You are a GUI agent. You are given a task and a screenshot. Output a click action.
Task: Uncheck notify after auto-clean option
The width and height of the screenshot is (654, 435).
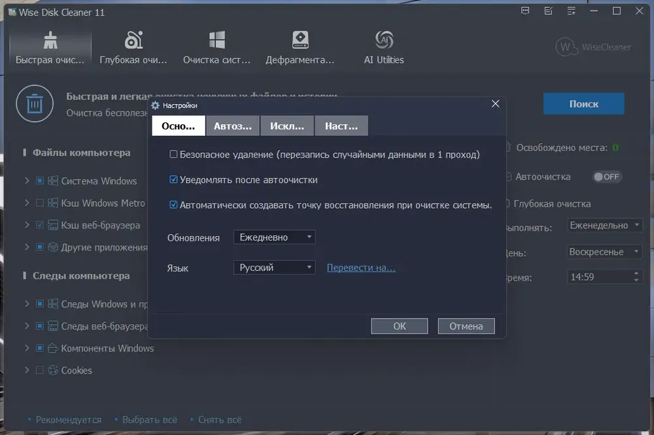tap(173, 180)
